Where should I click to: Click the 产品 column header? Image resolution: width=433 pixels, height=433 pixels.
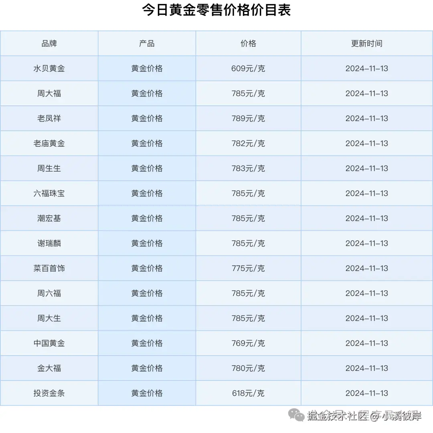coord(147,43)
